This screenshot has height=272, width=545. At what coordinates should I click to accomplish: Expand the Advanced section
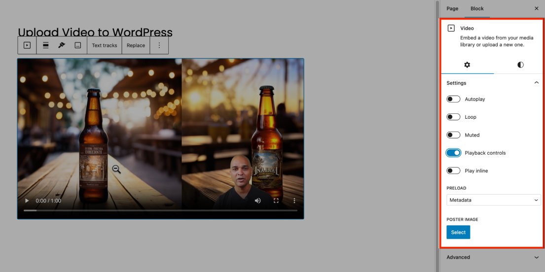click(492, 257)
